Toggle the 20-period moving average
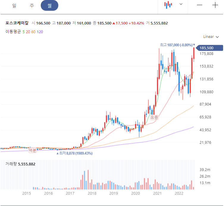The height and width of the screenshot is (206, 224). coord(28,32)
